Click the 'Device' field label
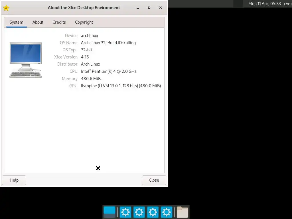Screen dimensions: 292x219 (x=71, y=36)
